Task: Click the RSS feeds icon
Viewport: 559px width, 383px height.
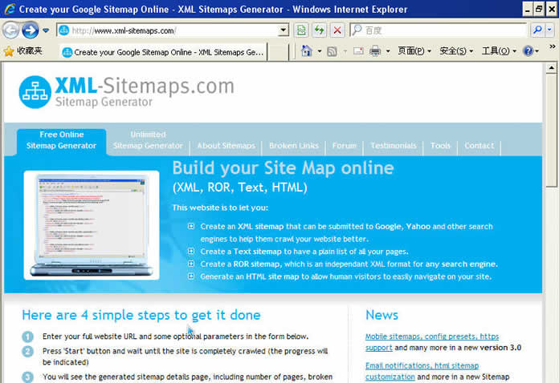Action: (x=332, y=51)
